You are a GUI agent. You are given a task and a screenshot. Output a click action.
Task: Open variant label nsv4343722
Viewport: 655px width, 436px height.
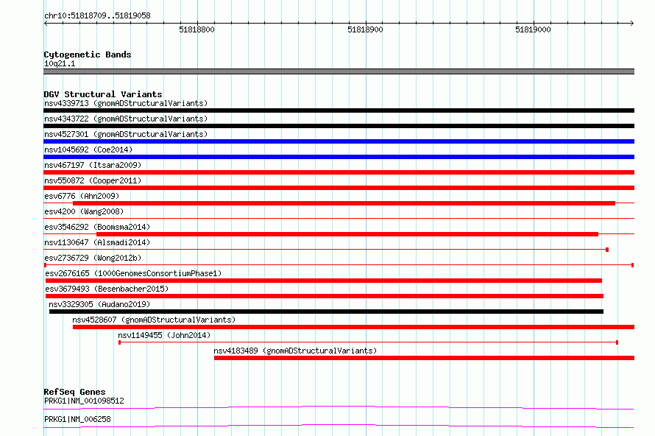pyautogui.click(x=126, y=119)
